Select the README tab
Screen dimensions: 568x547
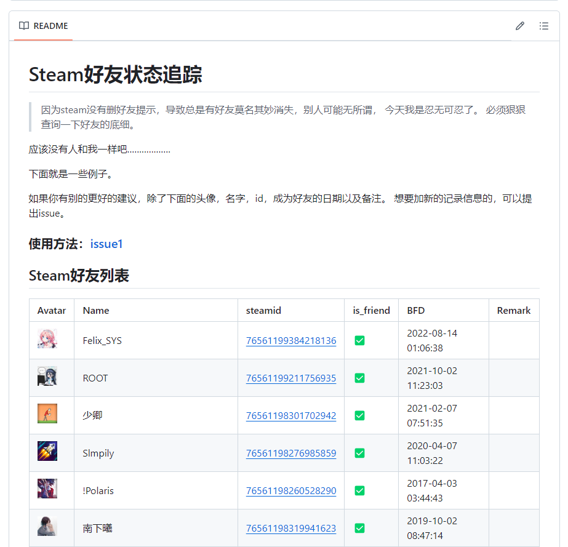click(44, 26)
